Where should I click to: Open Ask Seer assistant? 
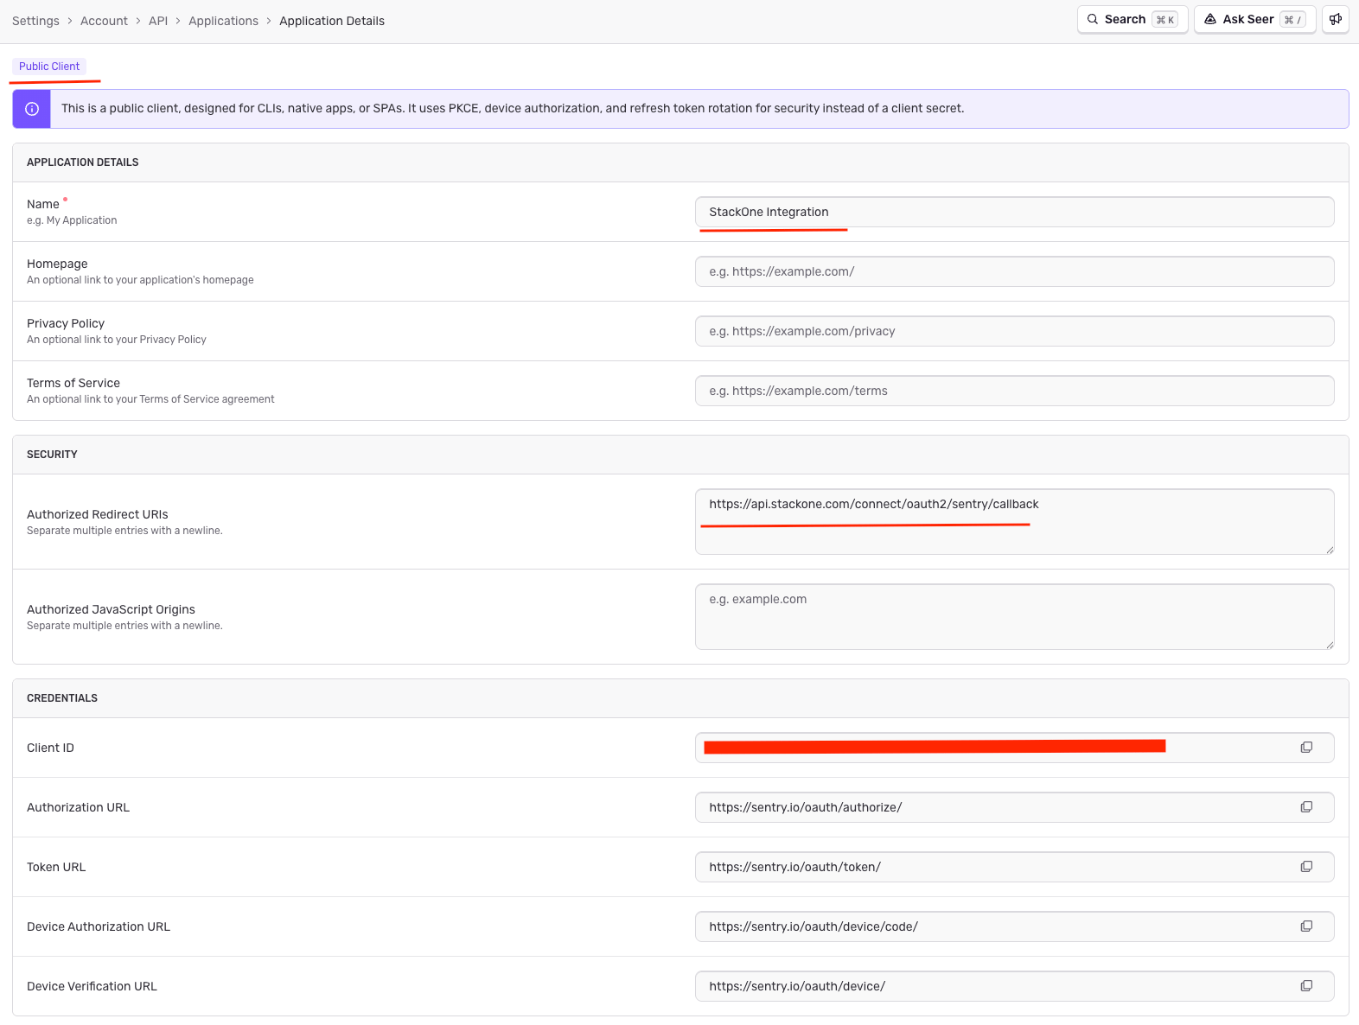(x=1254, y=19)
